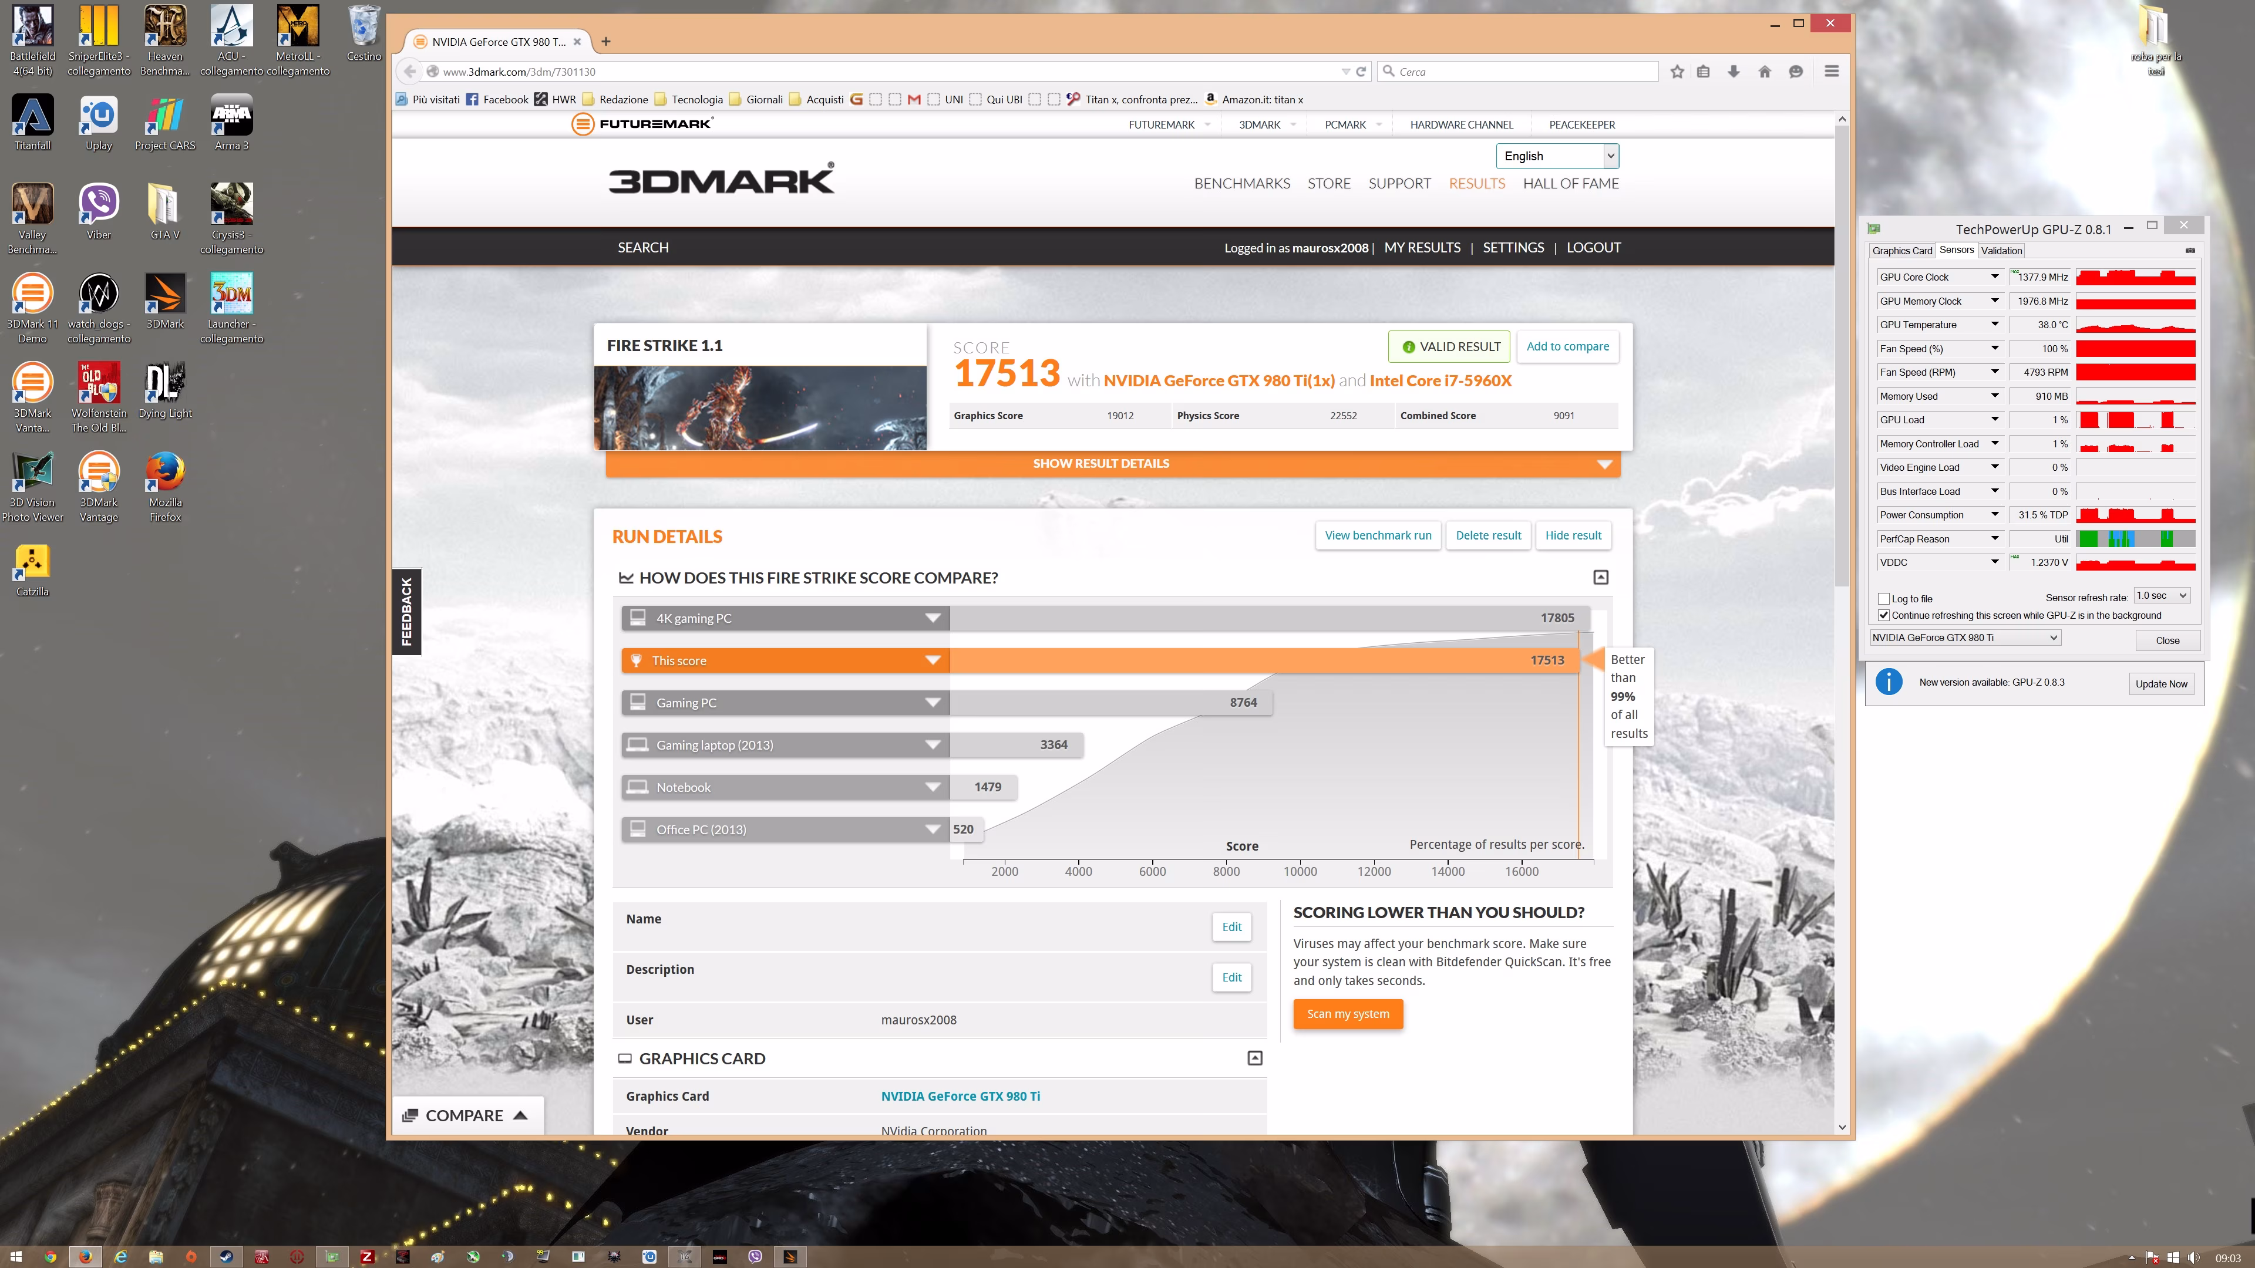Launch the 3DMark desktop shortcut
This screenshot has width=2255, height=1268.
(164, 300)
